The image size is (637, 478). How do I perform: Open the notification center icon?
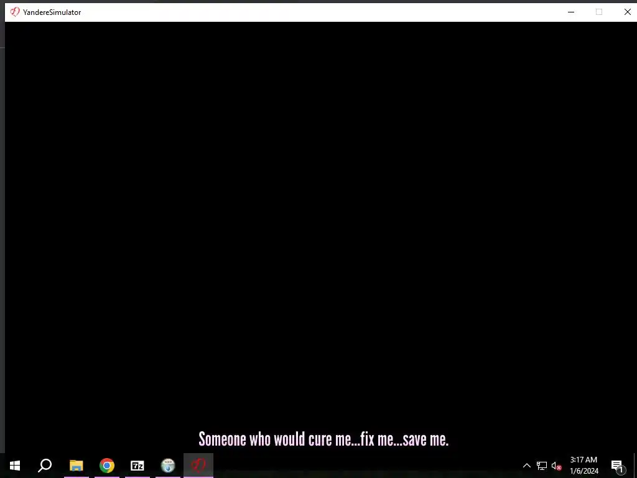pos(618,466)
